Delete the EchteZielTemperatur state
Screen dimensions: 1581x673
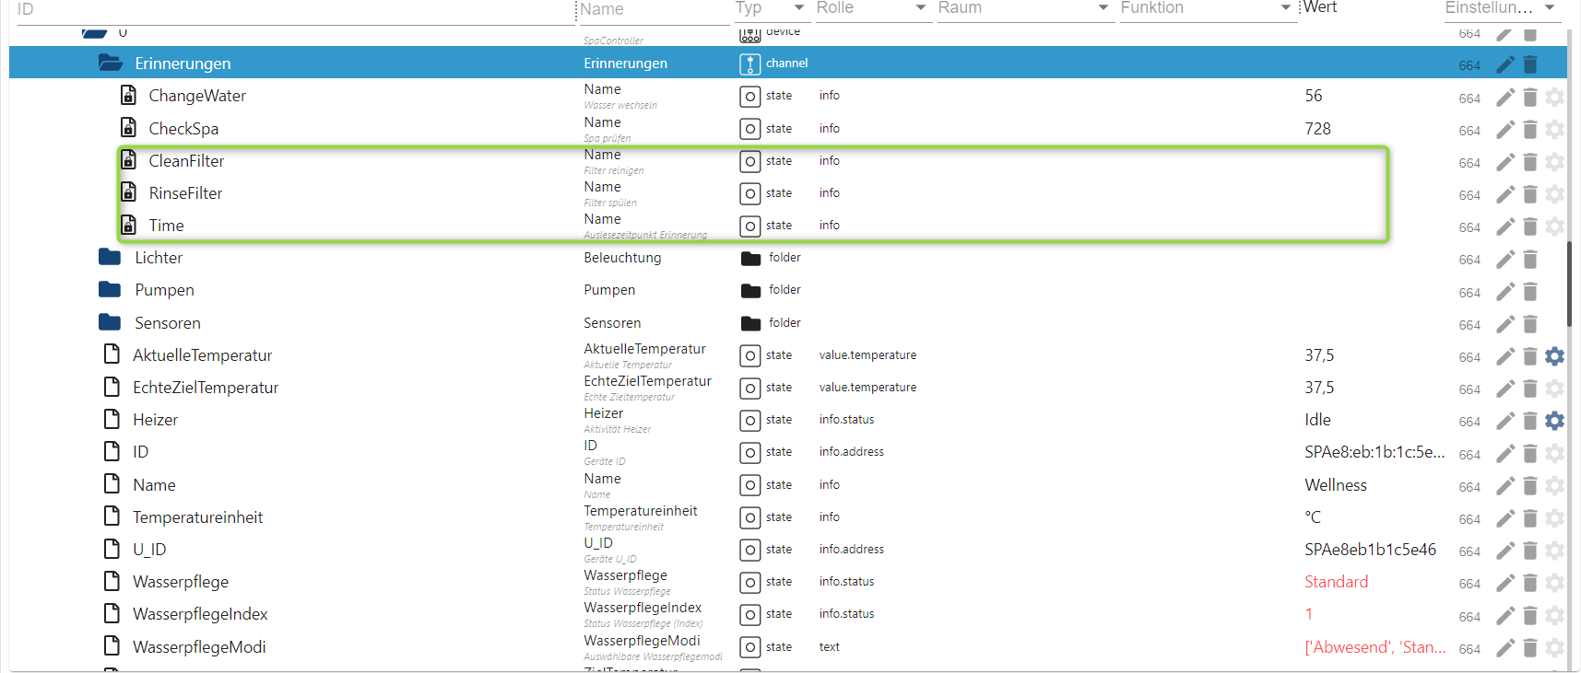coord(1530,389)
